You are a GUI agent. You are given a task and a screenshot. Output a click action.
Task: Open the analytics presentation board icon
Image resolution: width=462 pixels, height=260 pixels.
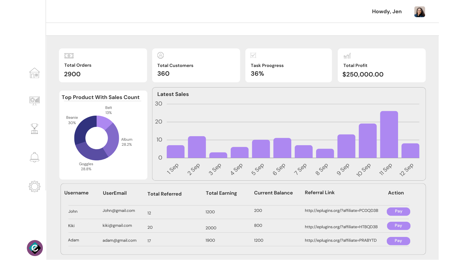coord(34,100)
